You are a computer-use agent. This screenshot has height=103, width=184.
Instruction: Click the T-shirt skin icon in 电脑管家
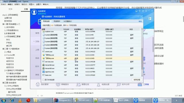143,11
